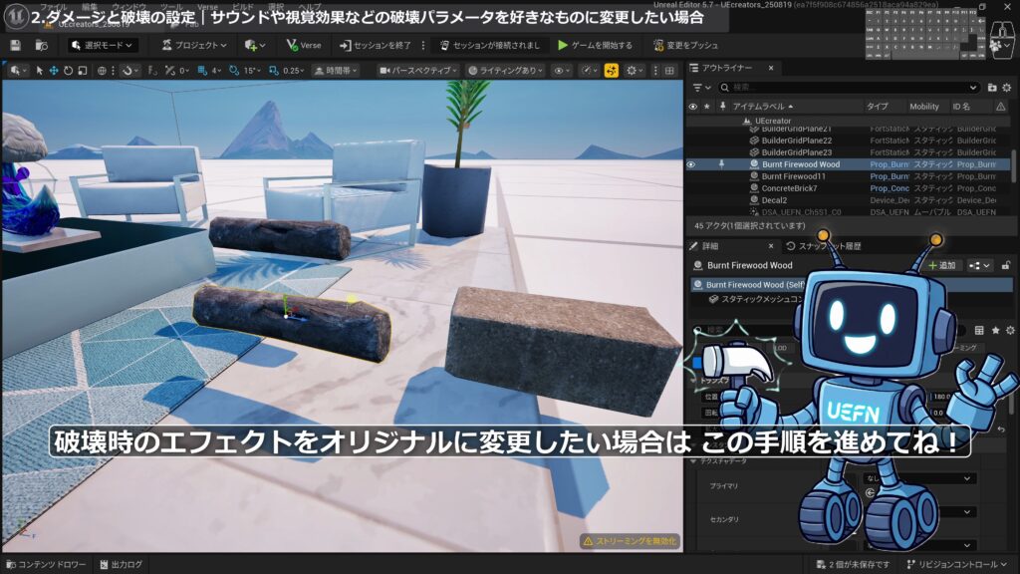Click the pin column header in Outliner
The image size is (1020, 574).
(722, 106)
